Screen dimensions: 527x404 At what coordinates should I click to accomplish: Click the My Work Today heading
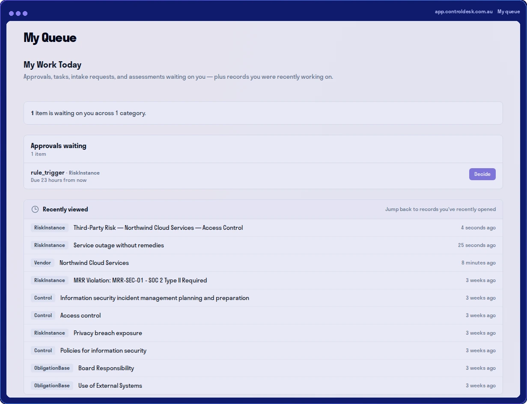coord(52,65)
